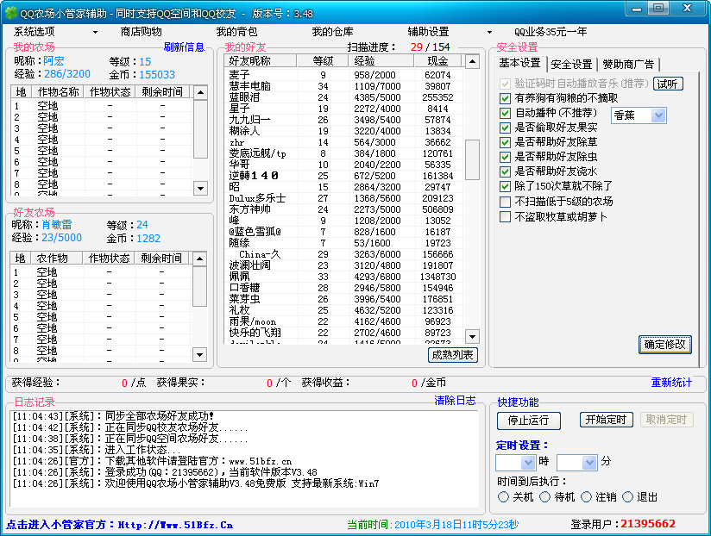Select friend row 蓝眼泪
Viewport: 711px width, 536px height.
click(x=344, y=97)
